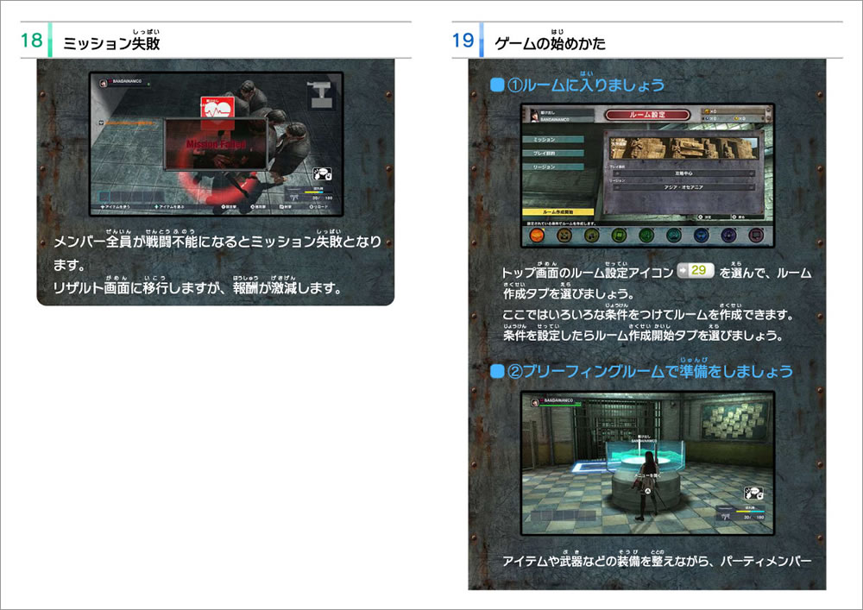Click the BANDAINAMCO name in the Mission Failed screenshot
Image resolution: width=863 pixels, height=610 pixels.
pos(127,81)
